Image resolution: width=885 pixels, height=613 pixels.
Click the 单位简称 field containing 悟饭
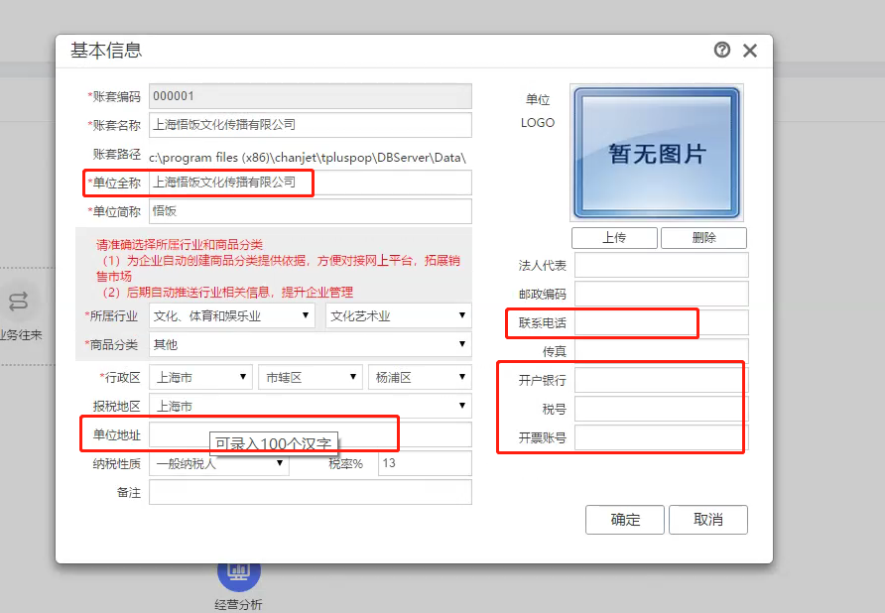click(x=310, y=211)
